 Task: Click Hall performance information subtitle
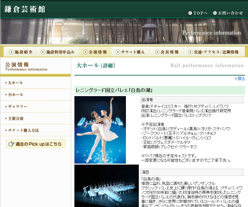207,65
